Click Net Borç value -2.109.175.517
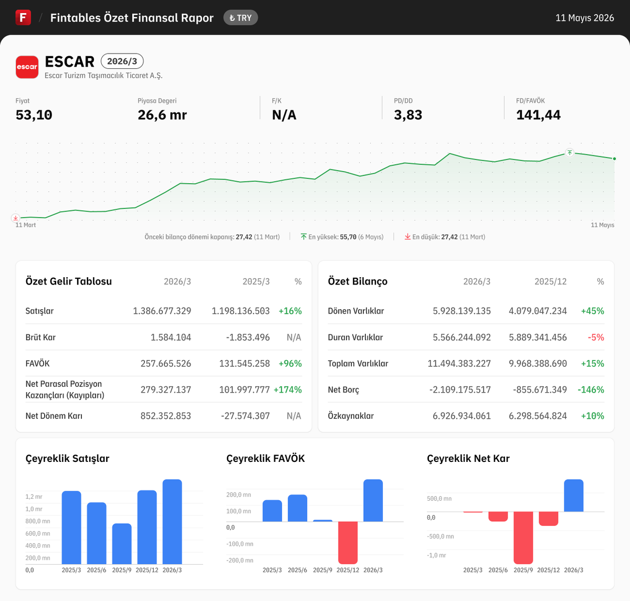This screenshot has width=630, height=601. [x=460, y=389]
